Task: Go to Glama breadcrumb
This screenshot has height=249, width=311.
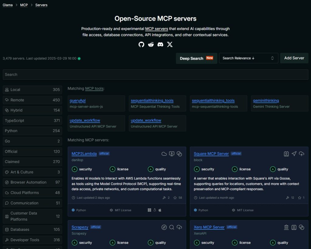Action: [x=8, y=5]
